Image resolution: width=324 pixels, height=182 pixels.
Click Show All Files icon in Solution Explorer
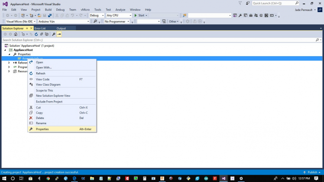(x=47, y=34)
